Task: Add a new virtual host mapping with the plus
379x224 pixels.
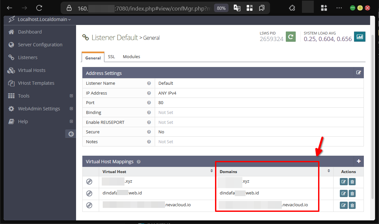Action: [359, 161]
